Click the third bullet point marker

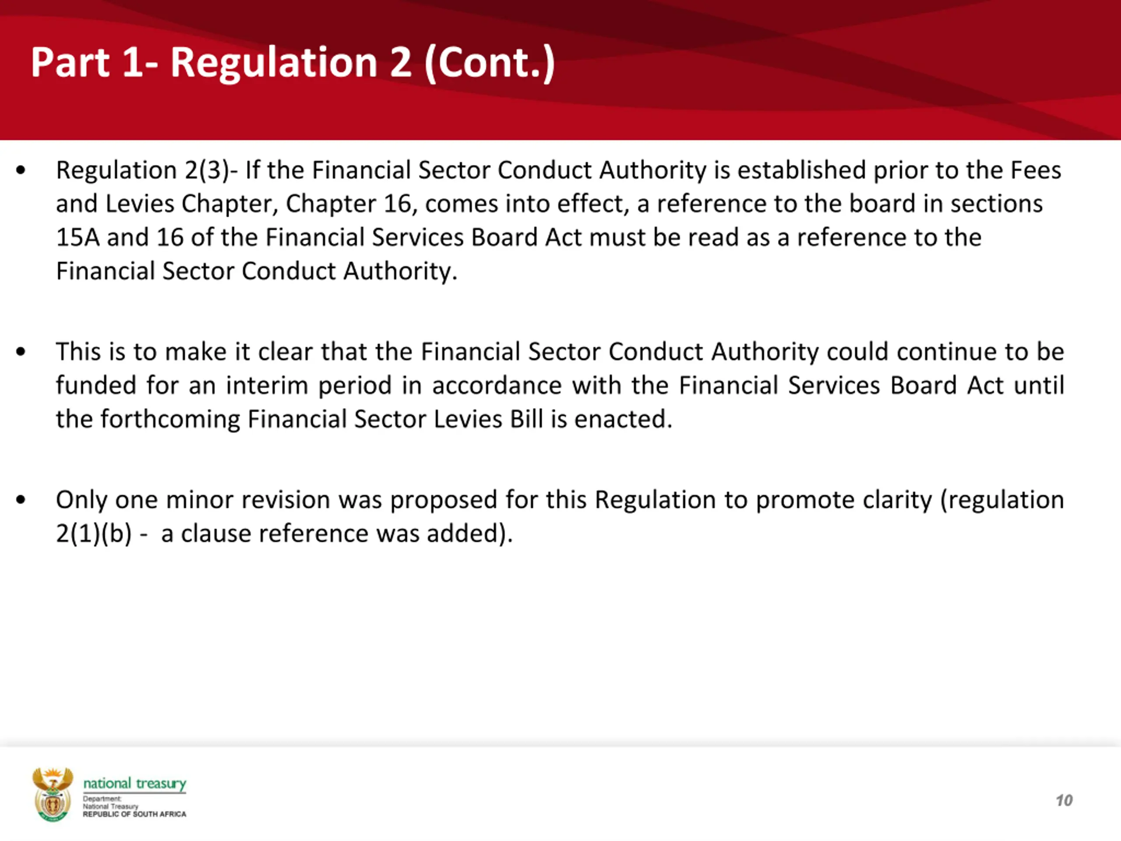pyautogui.click(x=20, y=500)
